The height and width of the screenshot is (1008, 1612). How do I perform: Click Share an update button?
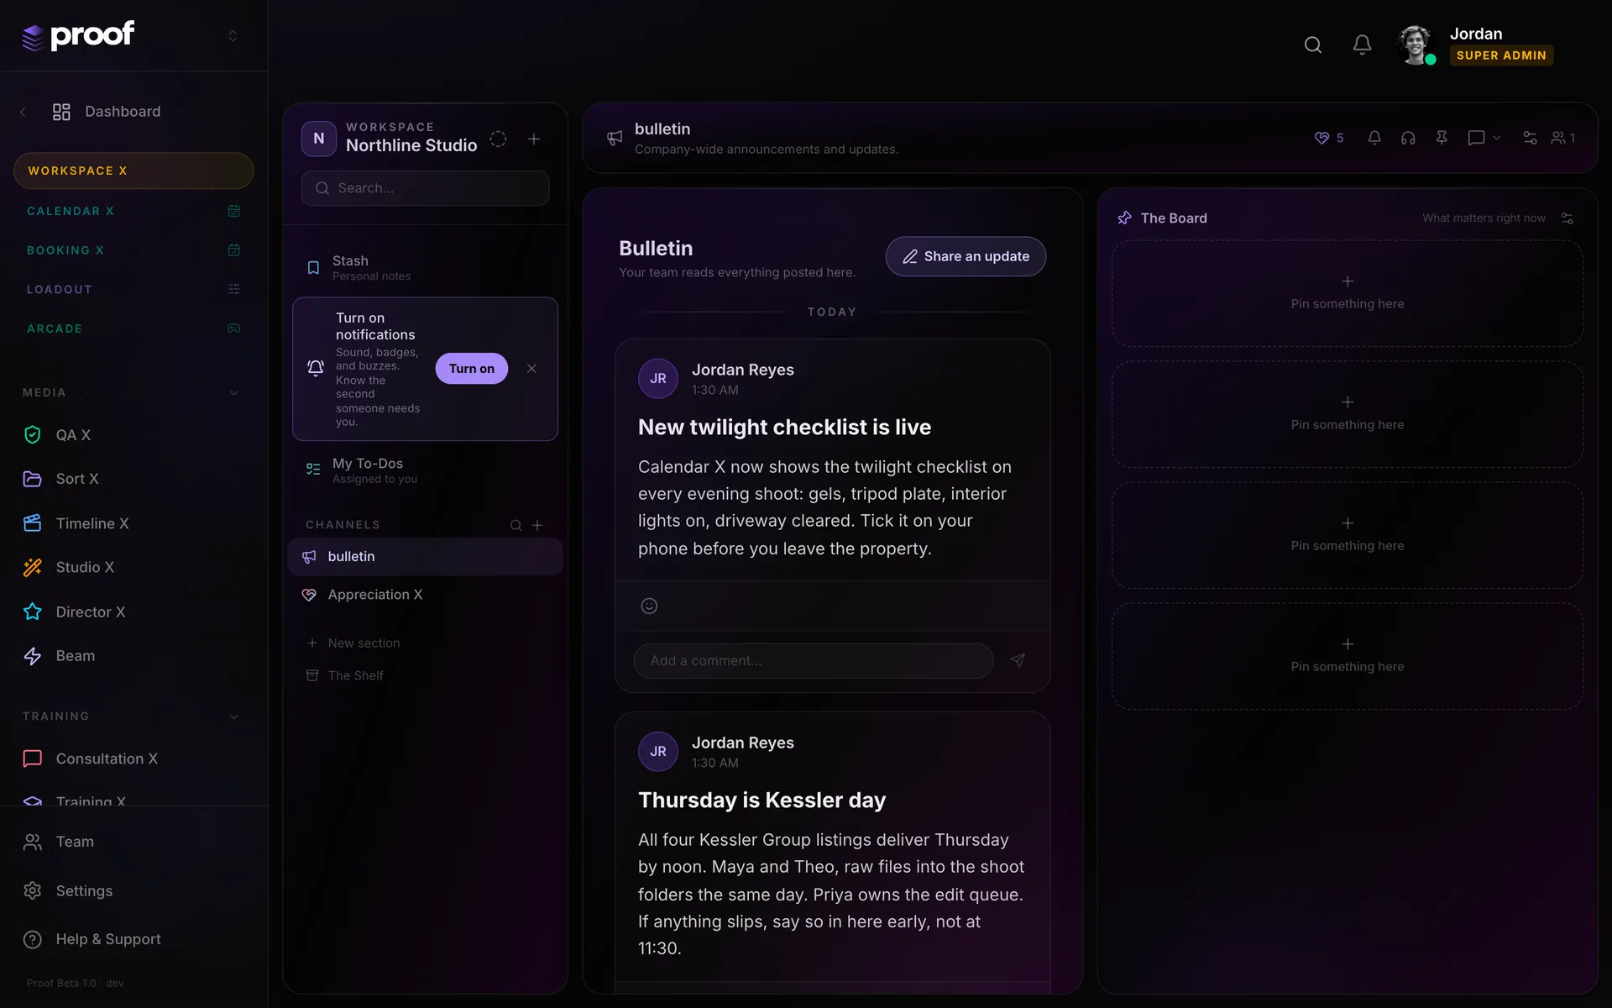tap(966, 256)
